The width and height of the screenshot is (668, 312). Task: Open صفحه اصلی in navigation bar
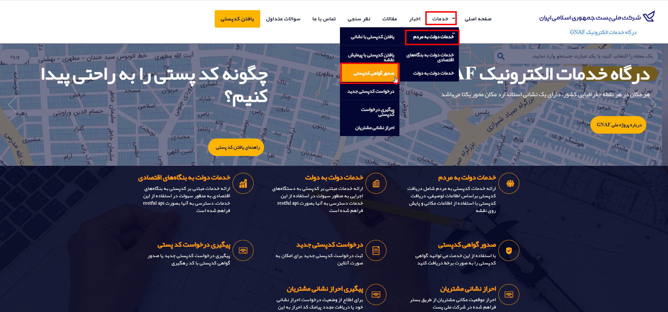(x=478, y=19)
